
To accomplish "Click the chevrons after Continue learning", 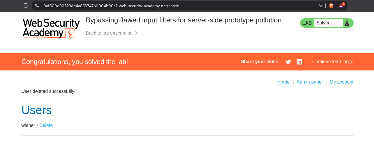I will pos(352,62).
